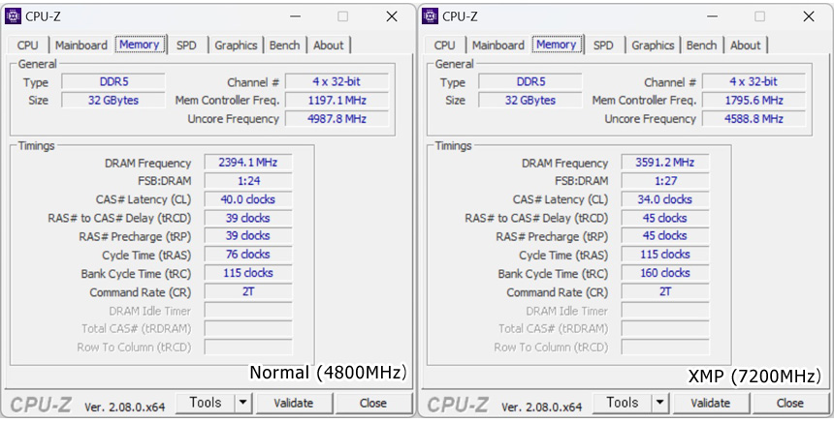Select the Memory tab in left window

pyautogui.click(x=140, y=45)
